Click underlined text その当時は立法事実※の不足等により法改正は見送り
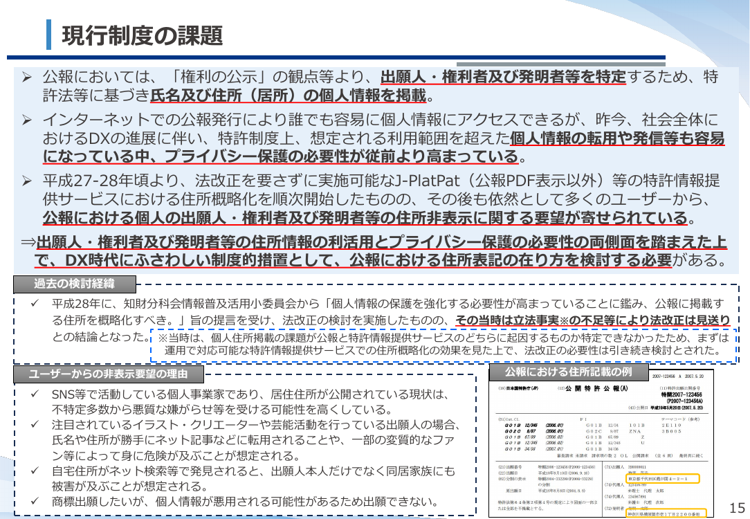Viewport: 750px width, 519px height. pyautogui.click(x=593, y=320)
